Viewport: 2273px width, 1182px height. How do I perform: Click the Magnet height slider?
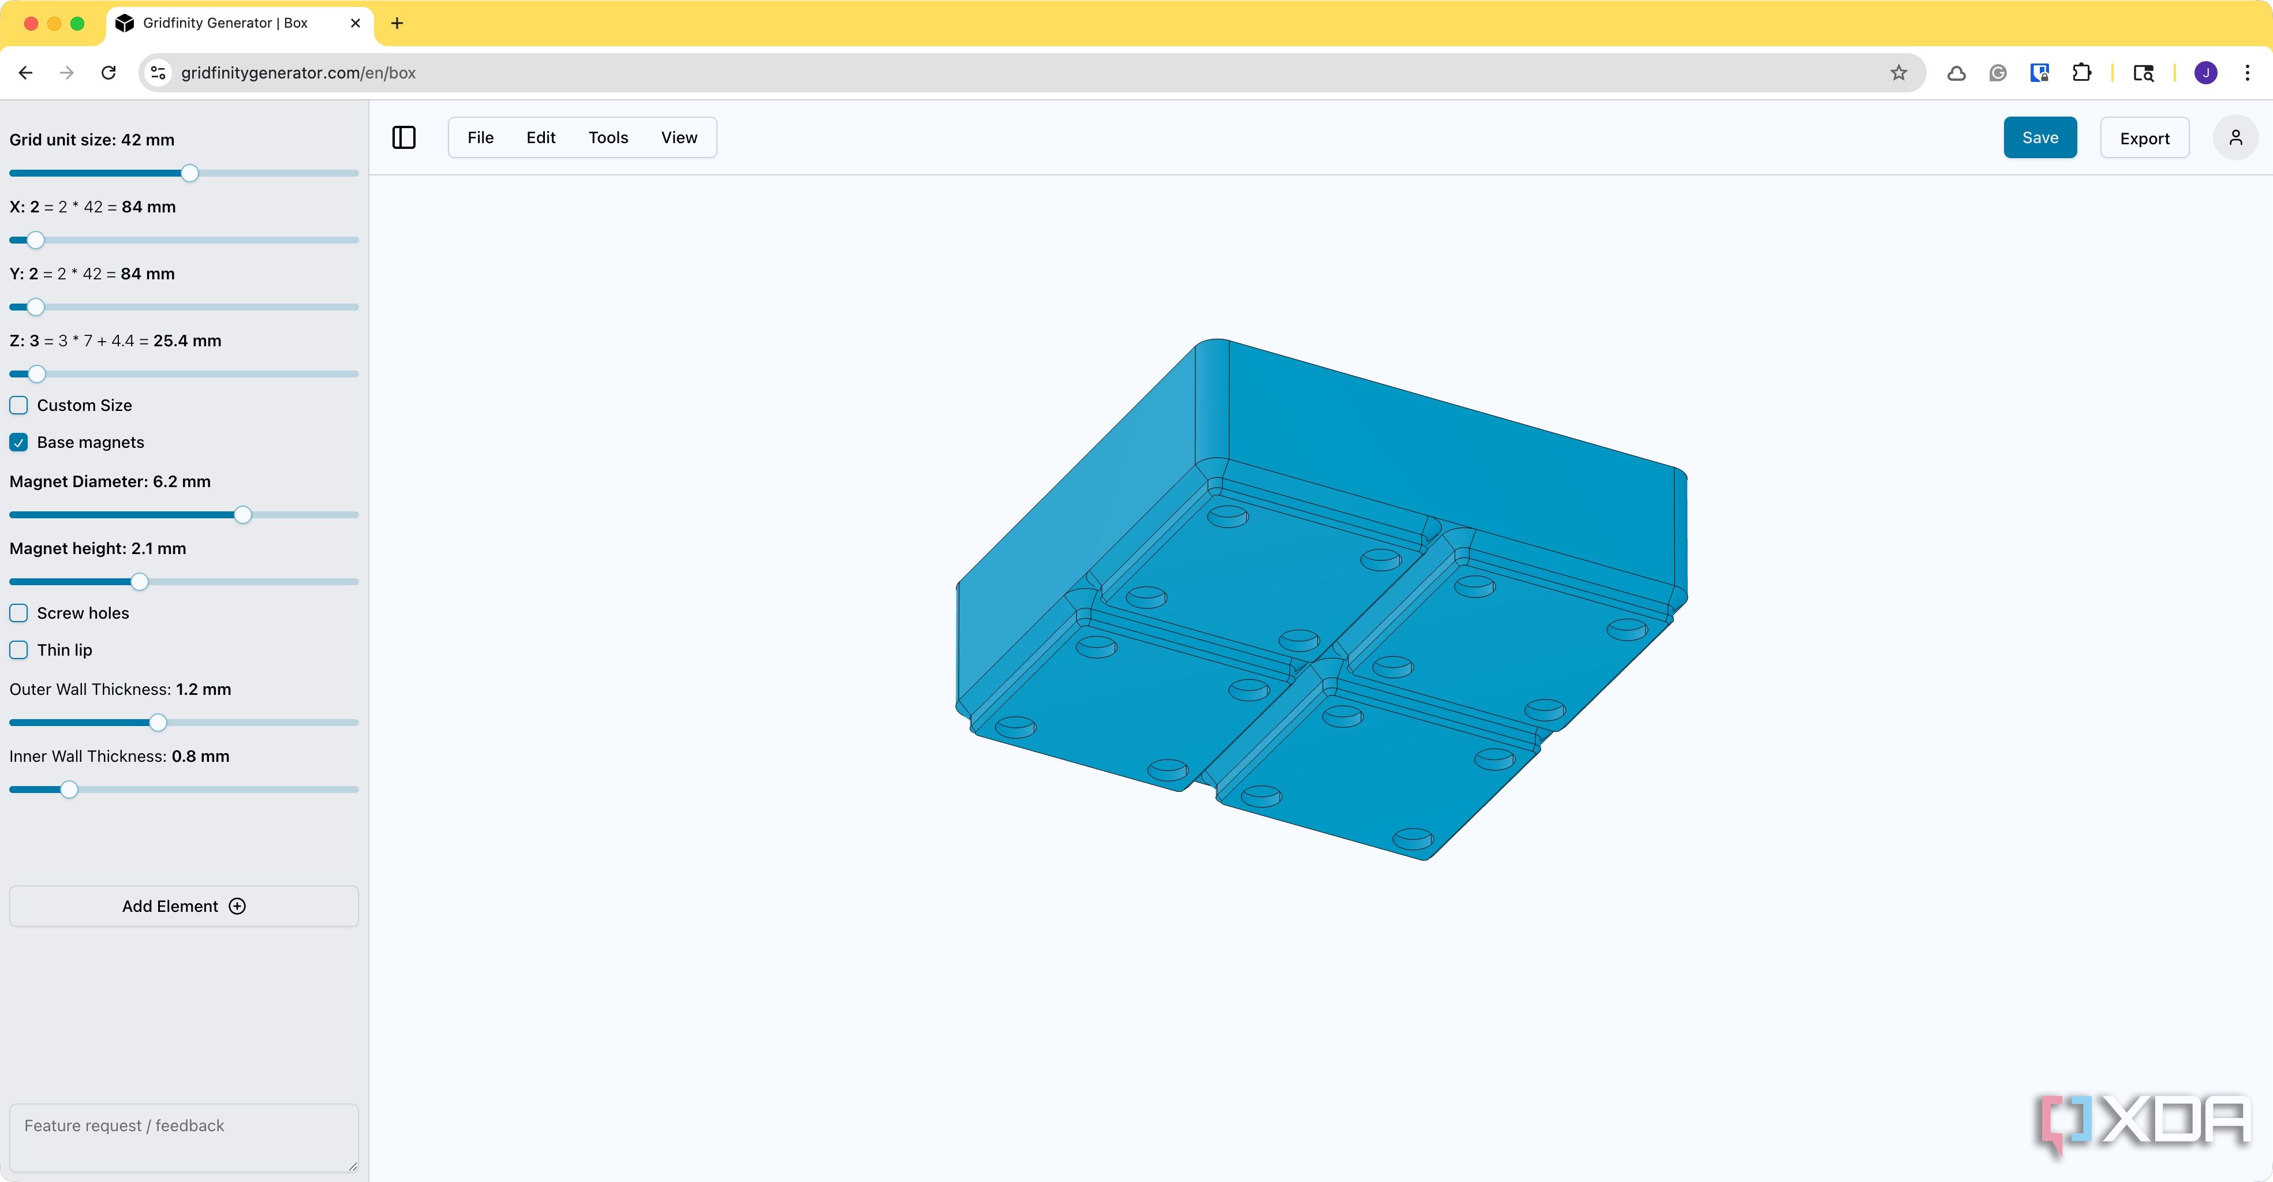(x=184, y=581)
